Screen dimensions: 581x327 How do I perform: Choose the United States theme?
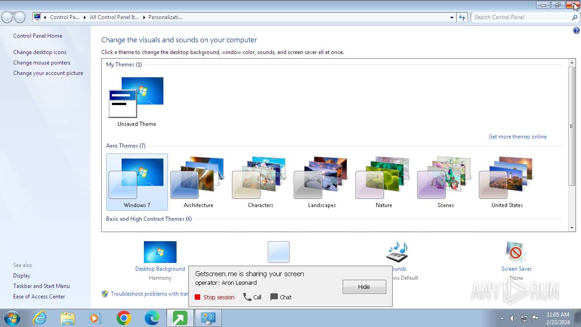click(507, 182)
